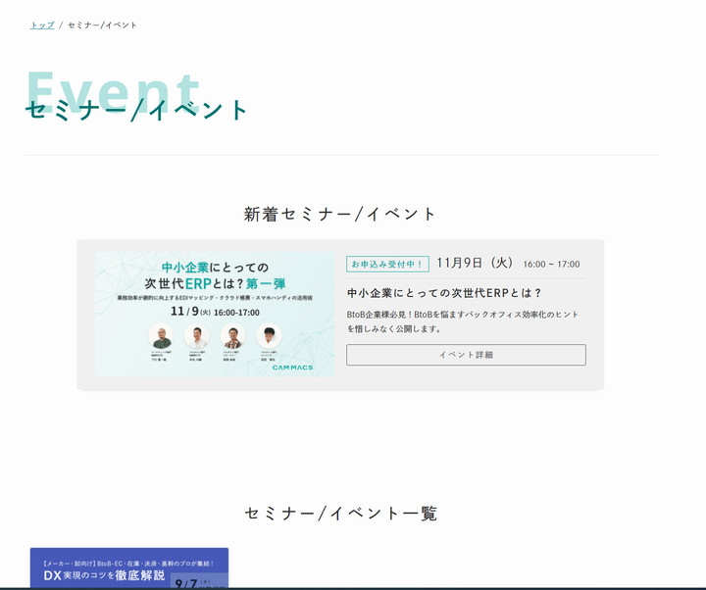Click the time 16:00 ~ 17:00

551,265
